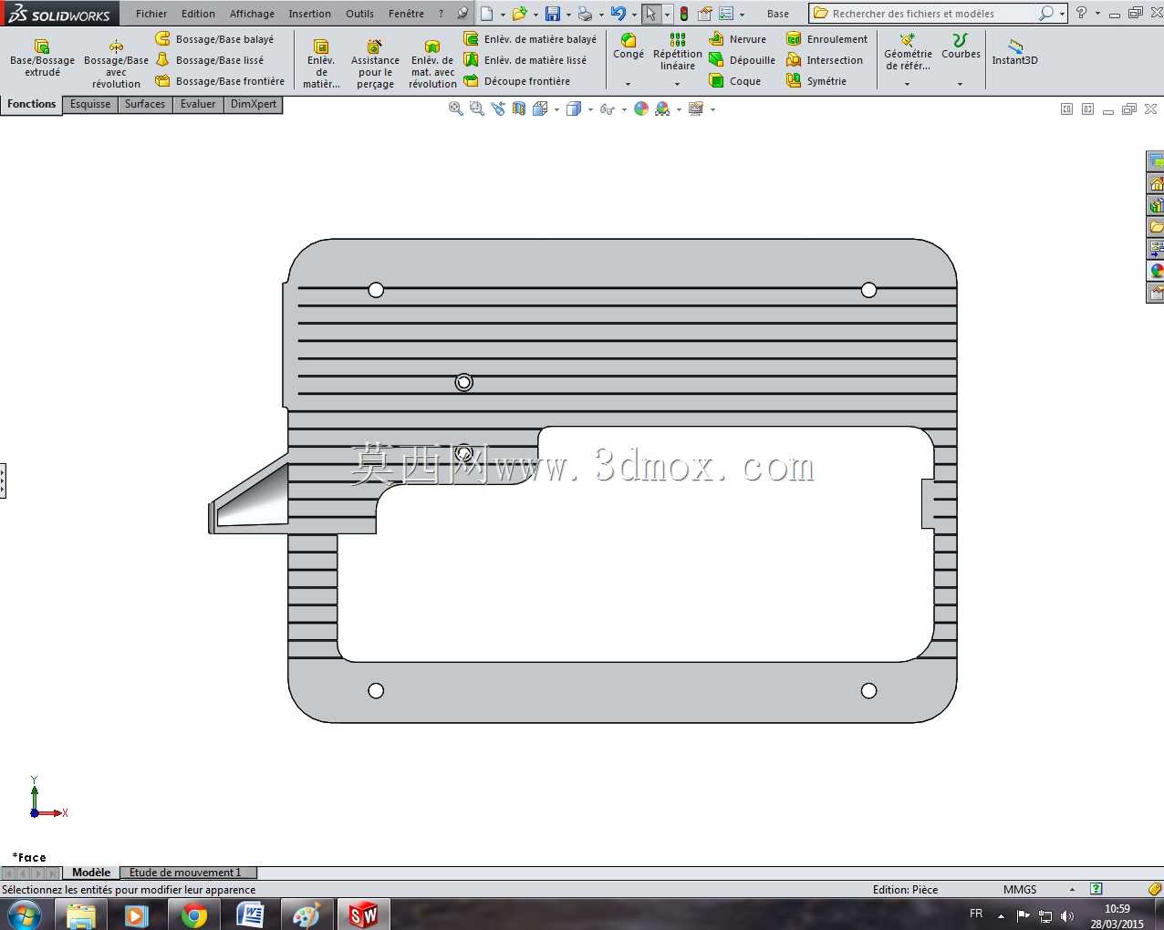Expand the Undo history dropdown arrow
The height and width of the screenshot is (930, 1164).
[634, 15]
